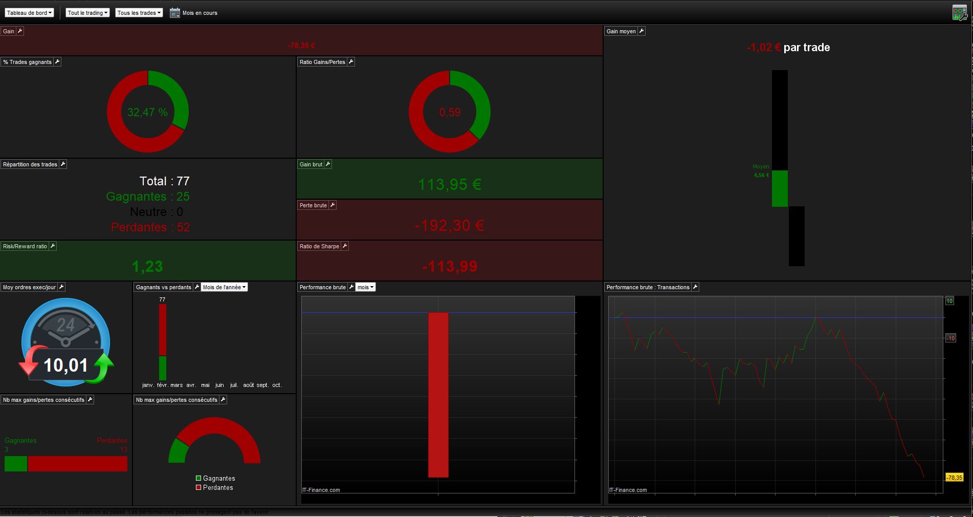The width and height of the screenshot is (973, 517).
Task: Click wrench icon beside Perte brute
Action: pos(333,205)
